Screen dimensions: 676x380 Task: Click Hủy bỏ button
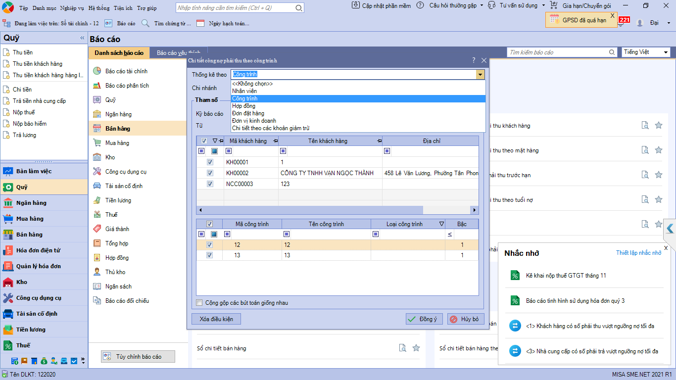click(466, 319)
